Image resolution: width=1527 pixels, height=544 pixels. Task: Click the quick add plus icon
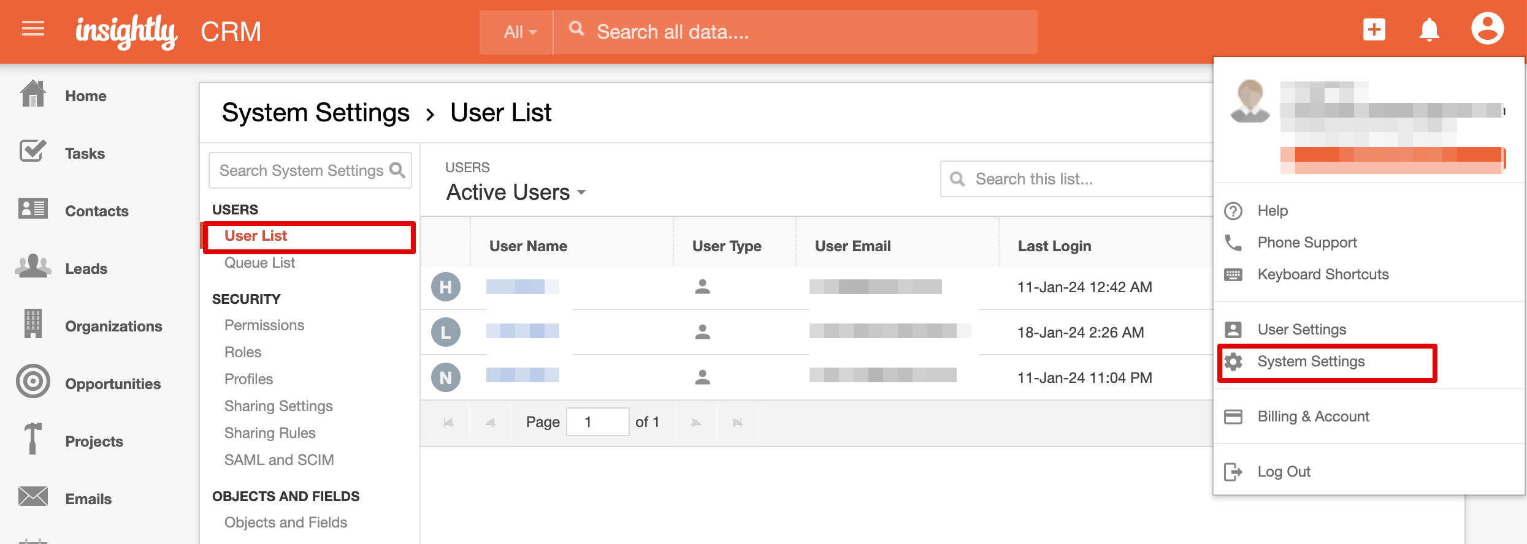click(x=1374, y=29)
